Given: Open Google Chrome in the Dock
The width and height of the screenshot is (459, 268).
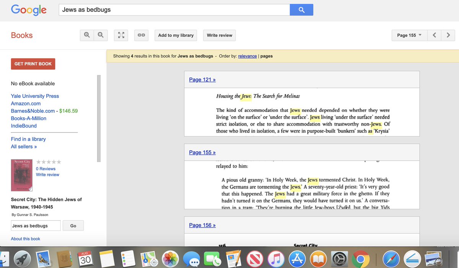Looking at the screenshot, I should (360, 260).
